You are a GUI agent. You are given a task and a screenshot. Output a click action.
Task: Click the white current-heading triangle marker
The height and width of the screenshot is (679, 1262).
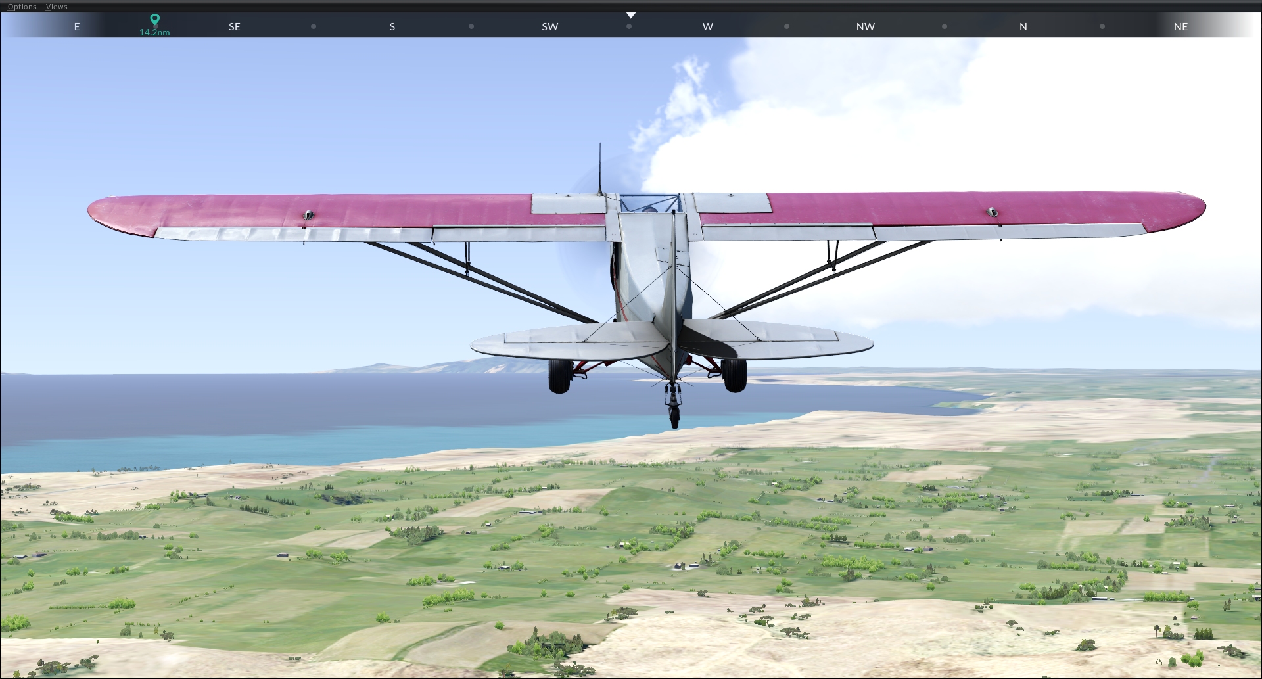[x=631, y=15]
